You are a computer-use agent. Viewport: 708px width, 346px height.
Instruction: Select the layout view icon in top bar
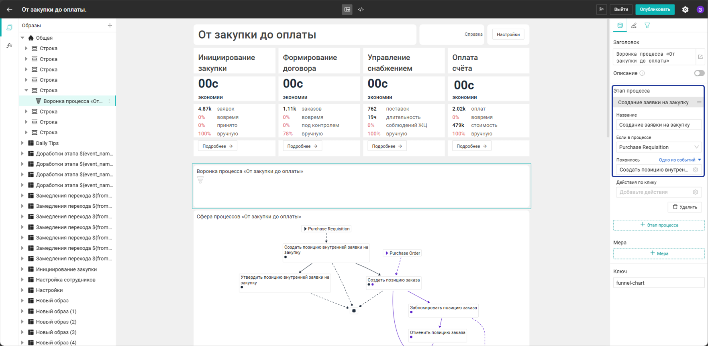point(347,9)
